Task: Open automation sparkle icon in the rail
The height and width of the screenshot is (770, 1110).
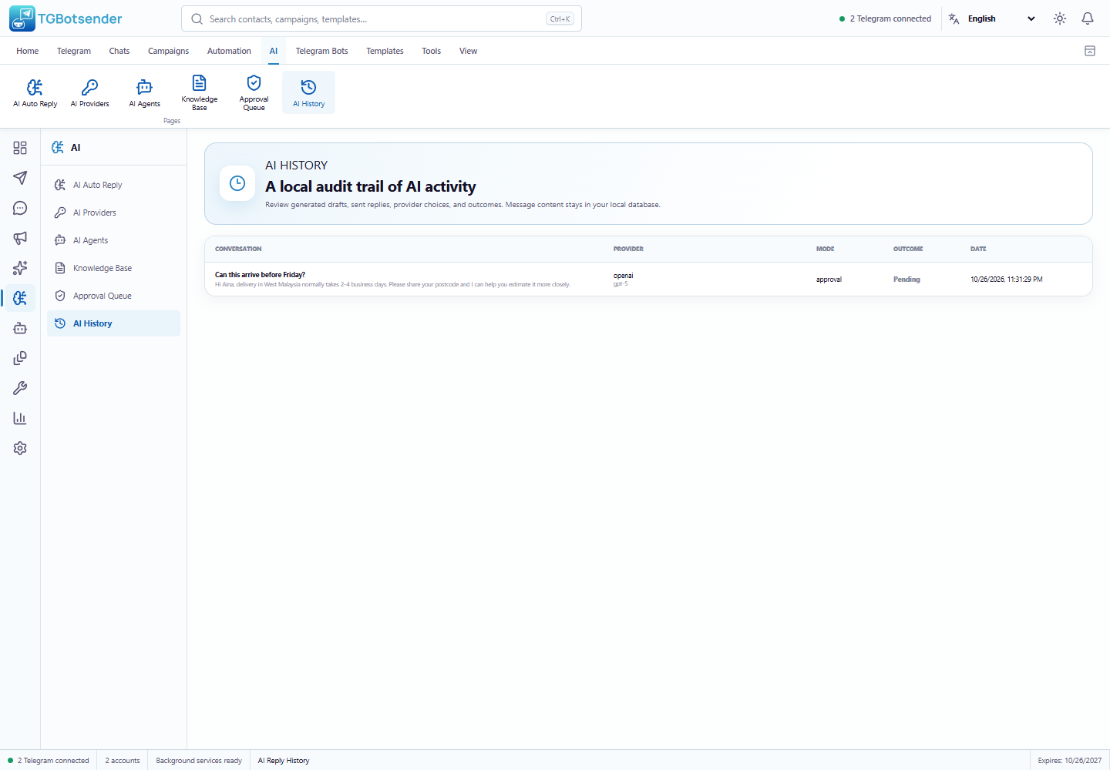Action: click(20, 268)
